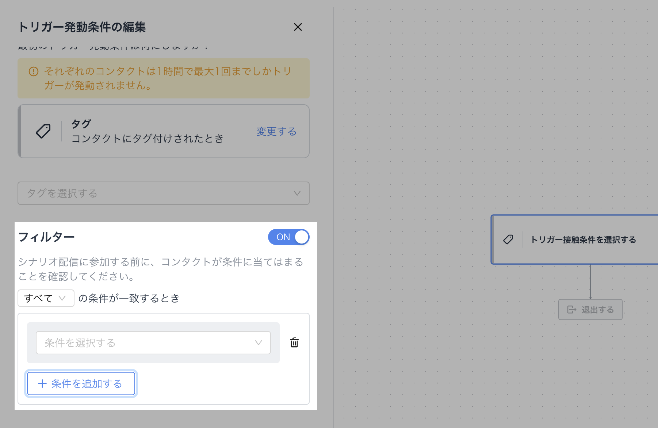The height and width of the screenshot is (428, 658).
Task: Click the 条件を追加する button
Action: [81, 384]
